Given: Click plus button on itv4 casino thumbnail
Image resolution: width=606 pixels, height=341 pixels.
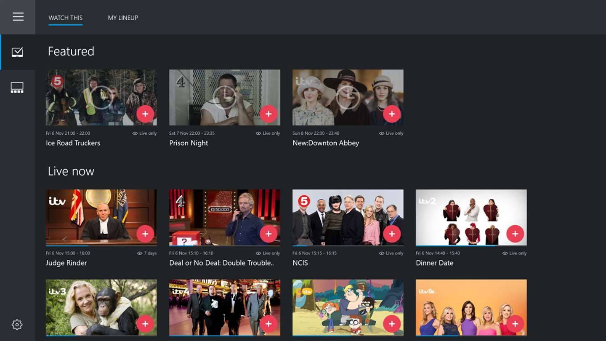Looking at the screenshot, I should 268,324.
